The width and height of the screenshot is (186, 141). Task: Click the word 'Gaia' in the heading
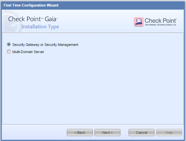point(50,19)
